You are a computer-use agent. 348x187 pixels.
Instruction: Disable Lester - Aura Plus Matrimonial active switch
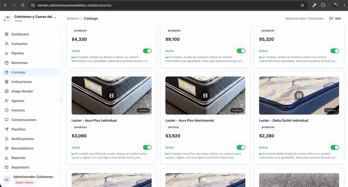[x=241, y=148]
